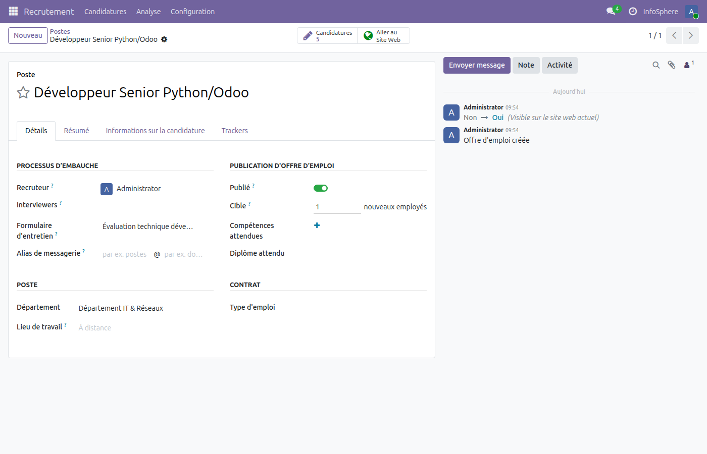Click the Envoyer message button
Screen dimensions: 707x454
pos(476,65)
